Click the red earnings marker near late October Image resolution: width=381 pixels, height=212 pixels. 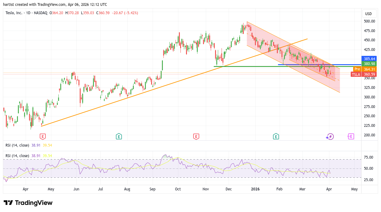(196, 136)
